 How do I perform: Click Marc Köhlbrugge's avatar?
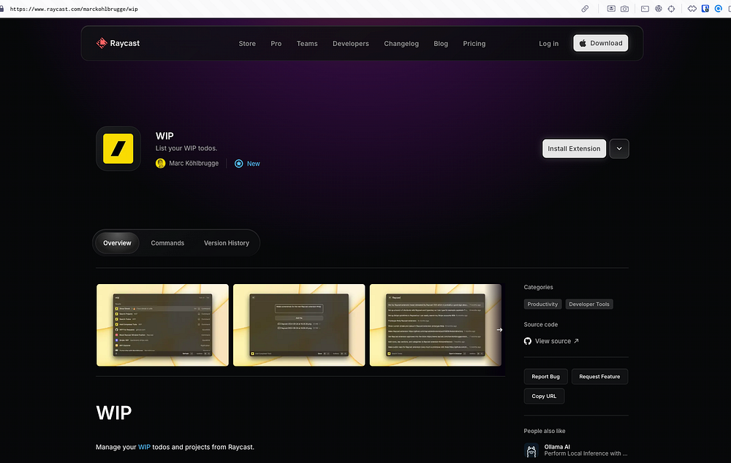[160, 164]
